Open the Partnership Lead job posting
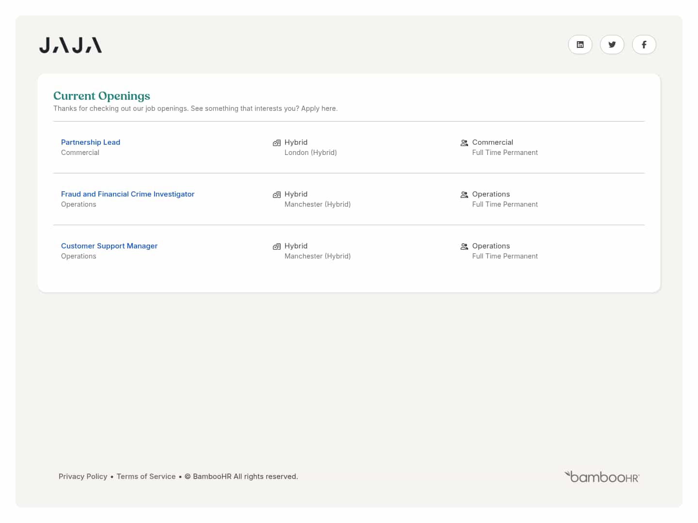This screenshot has width=698, height=523. (x=91, y=142)
